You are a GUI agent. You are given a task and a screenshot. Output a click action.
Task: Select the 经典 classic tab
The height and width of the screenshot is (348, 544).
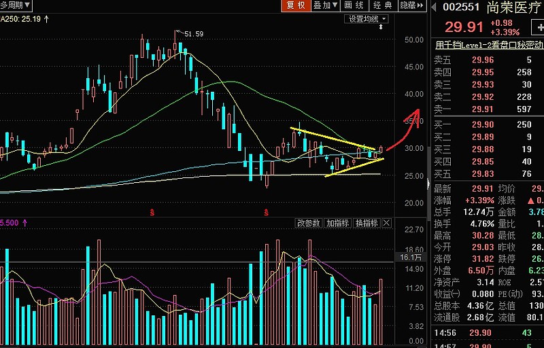click(382, 5)
